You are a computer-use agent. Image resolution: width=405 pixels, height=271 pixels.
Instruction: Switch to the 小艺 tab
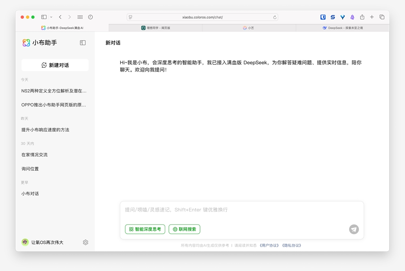248,28
